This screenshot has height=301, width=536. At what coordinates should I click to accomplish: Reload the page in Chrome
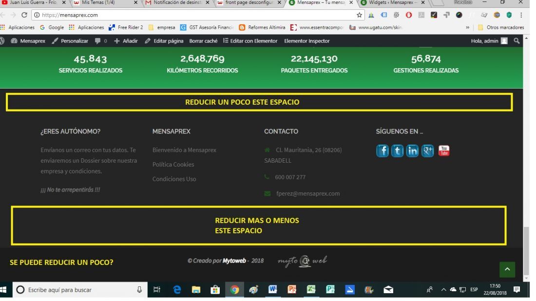pyautogui.click(x=24, y=15)
